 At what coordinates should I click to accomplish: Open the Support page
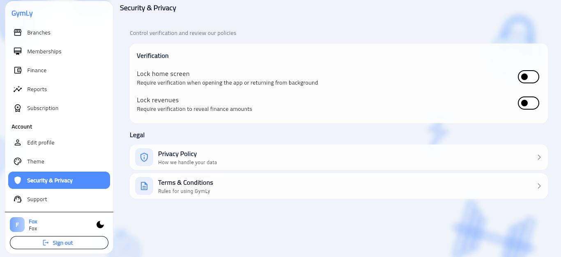click(59, 199)
